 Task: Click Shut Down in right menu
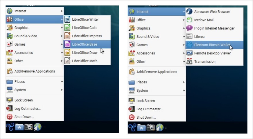pyautogui.click(x=157, y=118)
